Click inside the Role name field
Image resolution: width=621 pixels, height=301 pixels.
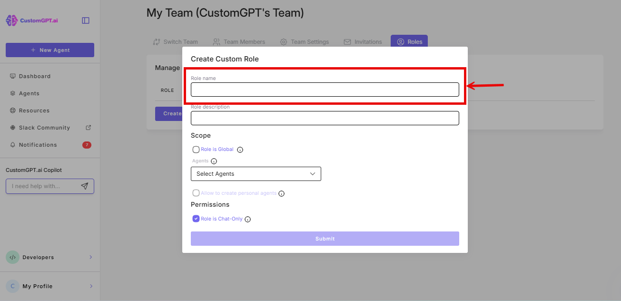tap(325, 90)
